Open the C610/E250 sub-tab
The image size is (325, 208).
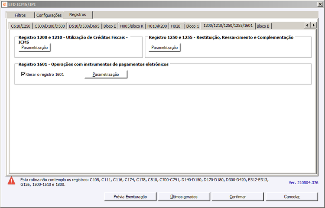[x=20, y=26]
